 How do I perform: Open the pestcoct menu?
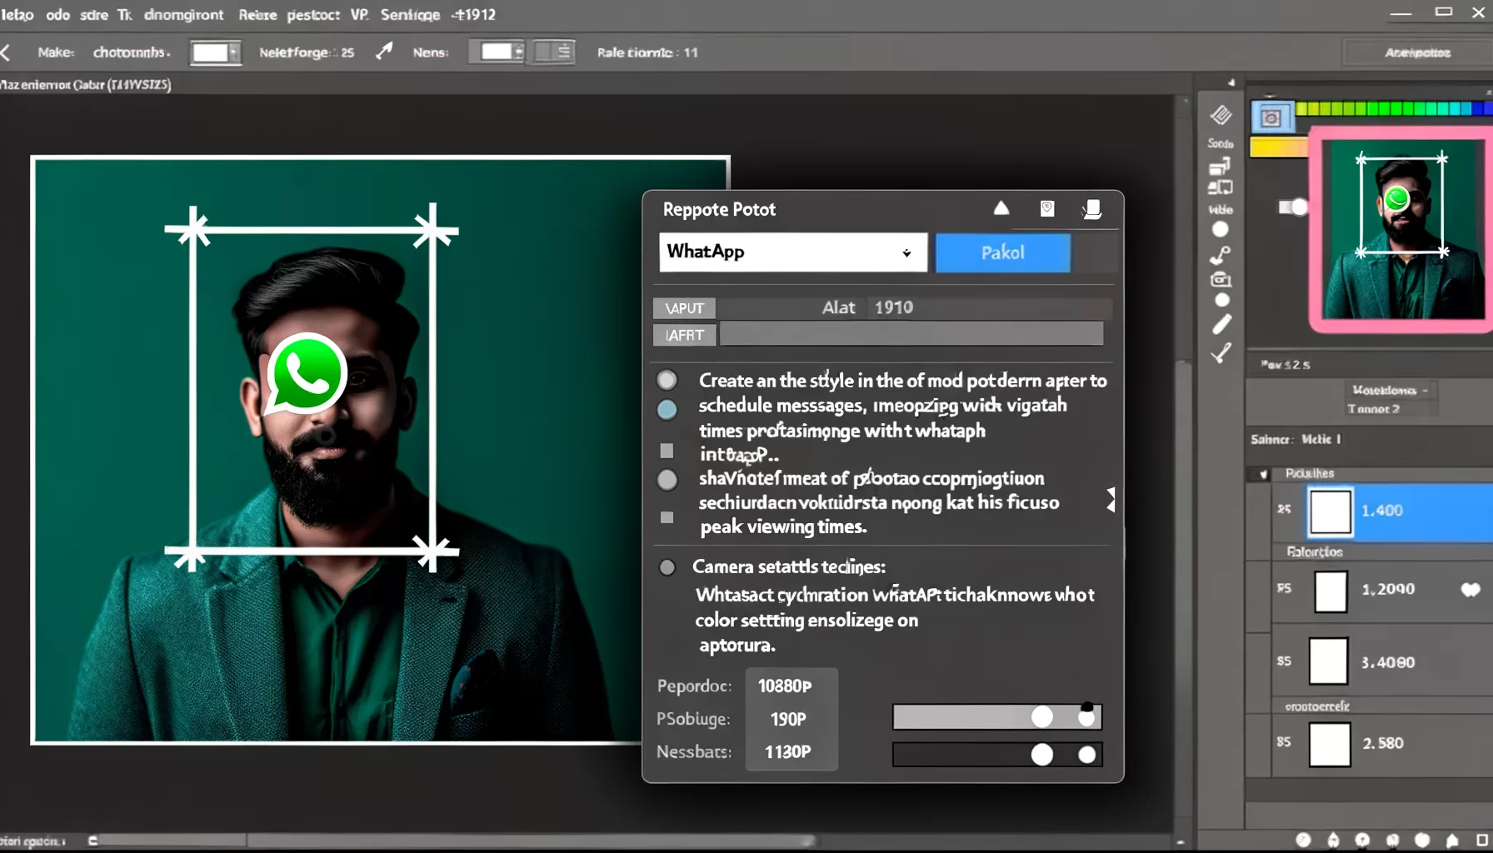tap(313, 15)
